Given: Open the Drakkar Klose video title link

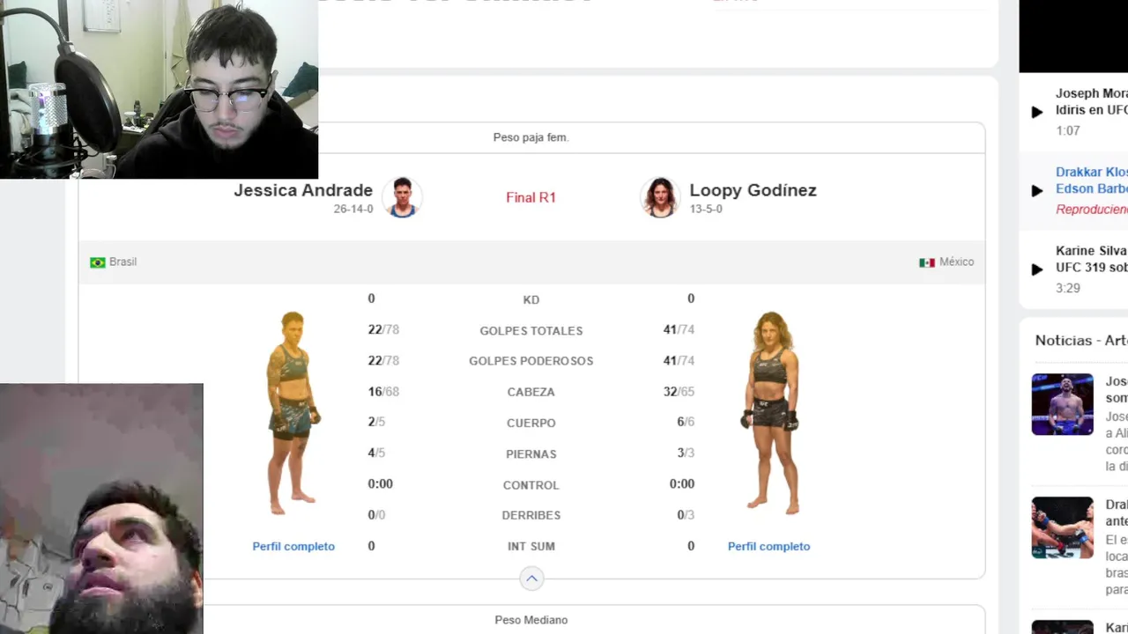Looking at the screenshot, I should pyautogui.click(x=1092, y=181).
